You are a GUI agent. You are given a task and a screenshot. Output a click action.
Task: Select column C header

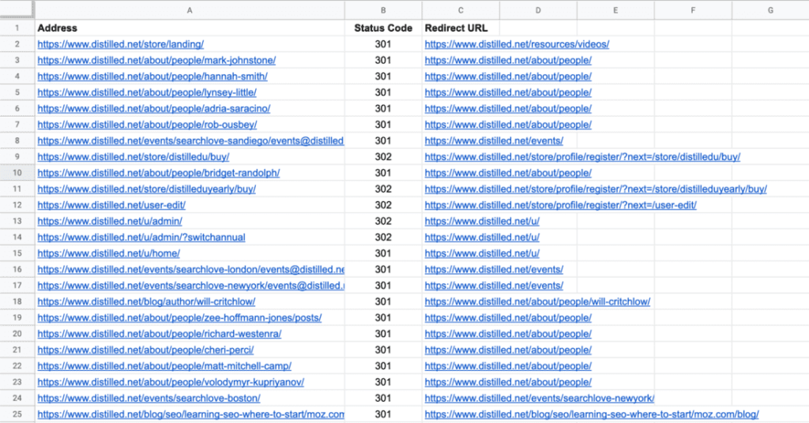(461, 9)
